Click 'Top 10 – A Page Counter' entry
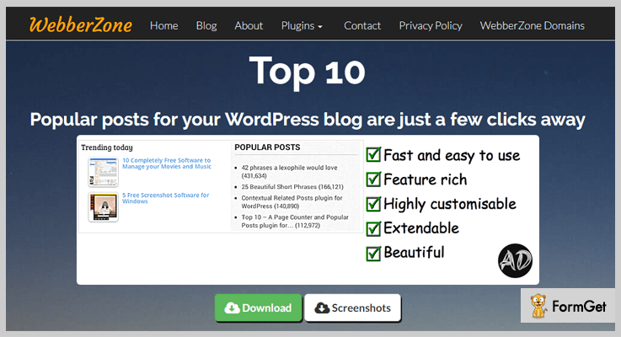The height and width of the screenshot is (337, 621). (x=295, y=221)
